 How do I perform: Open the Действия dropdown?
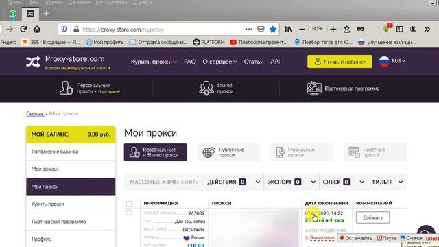(234, 182)
